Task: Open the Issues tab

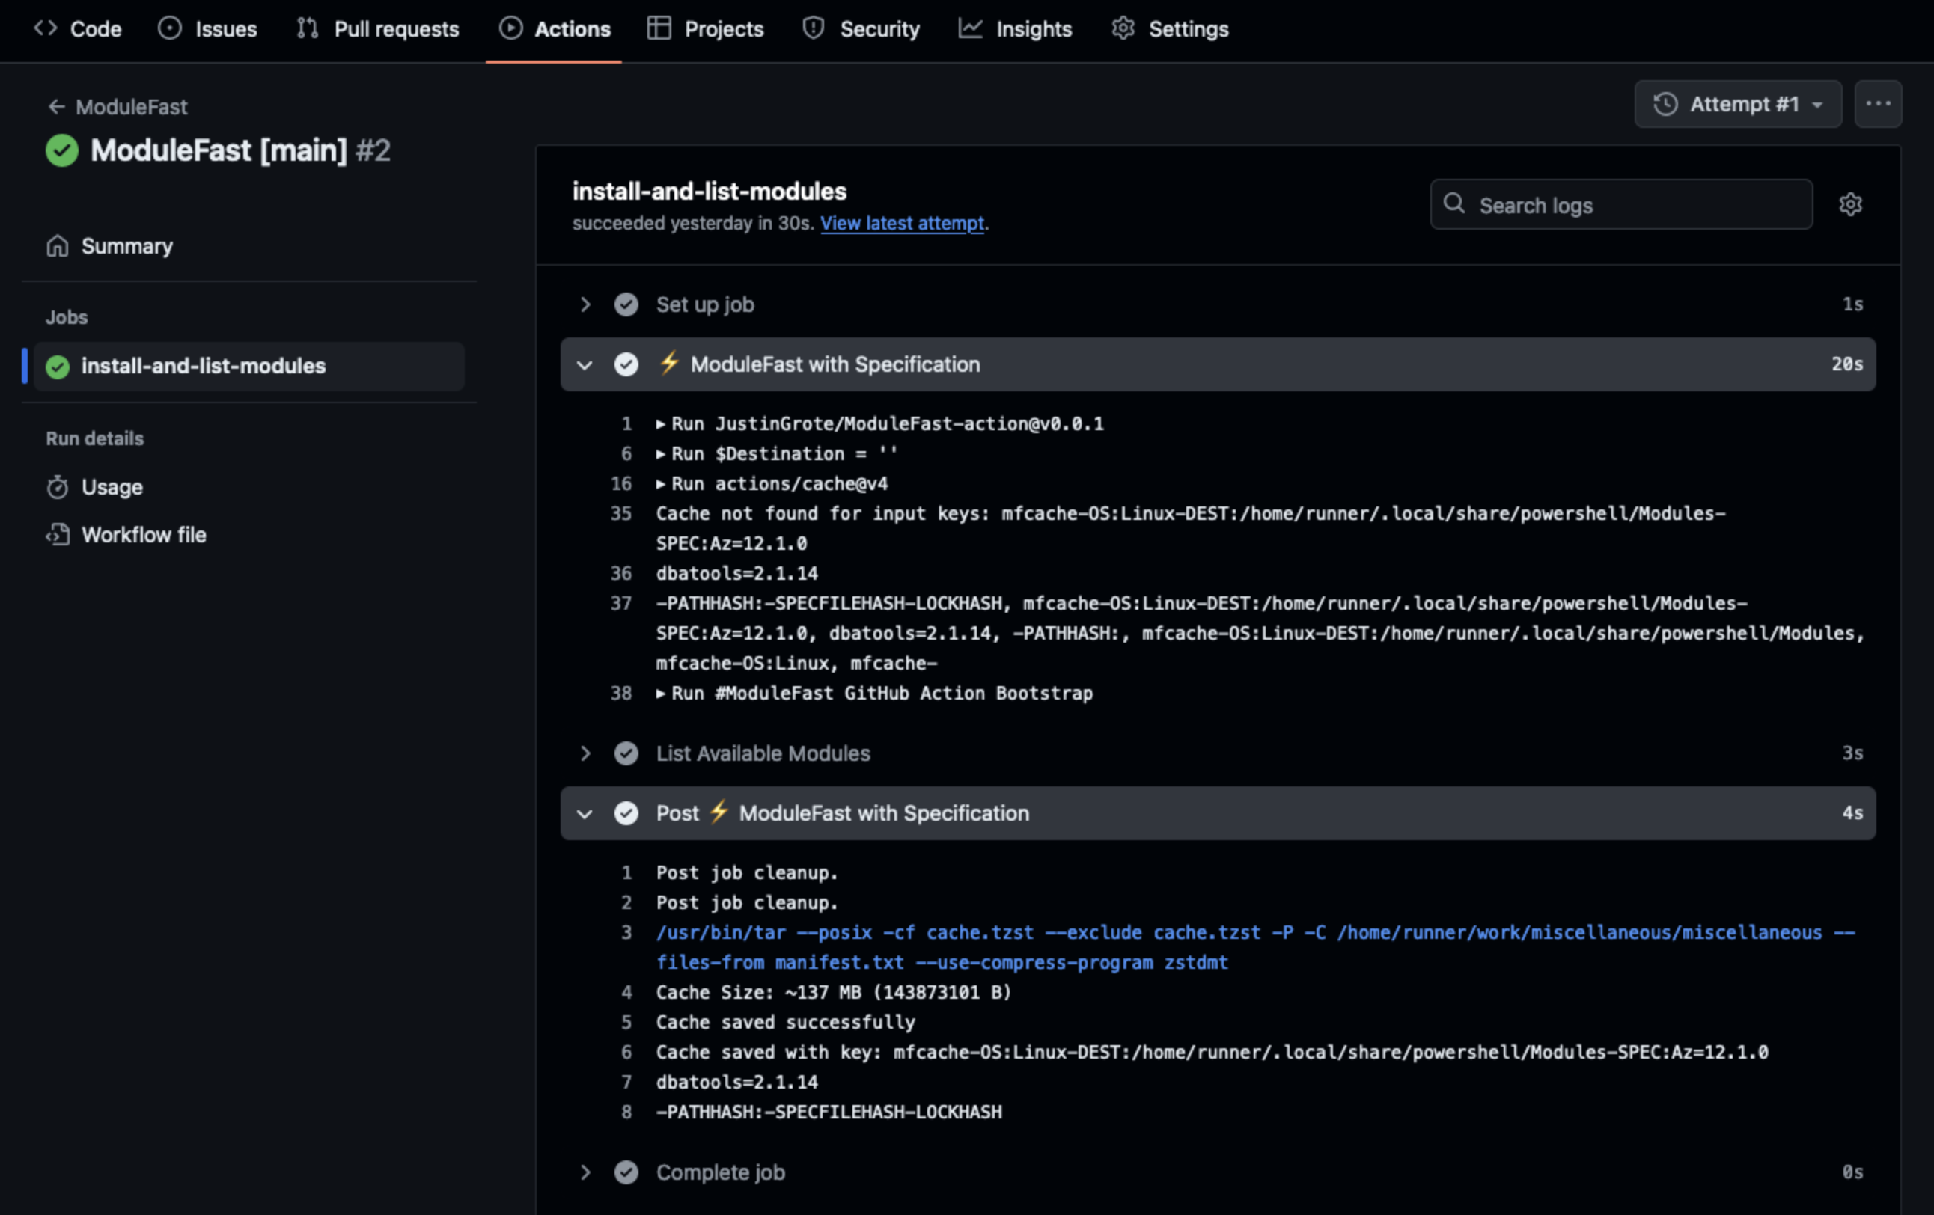Action: 207,29
